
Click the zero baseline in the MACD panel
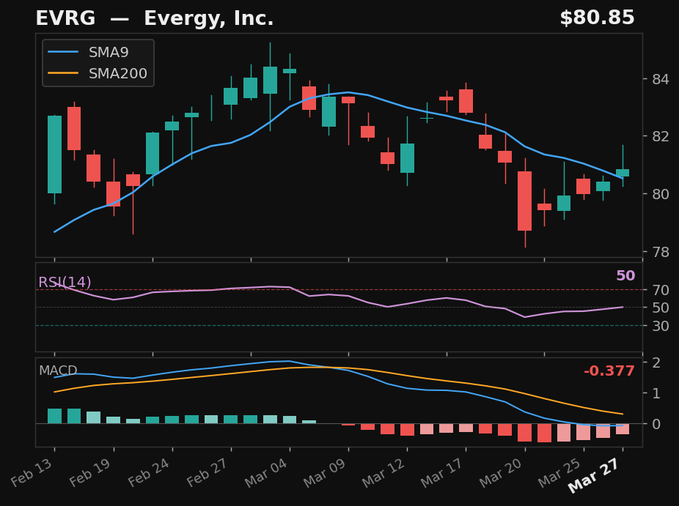[x=330, y=423]
